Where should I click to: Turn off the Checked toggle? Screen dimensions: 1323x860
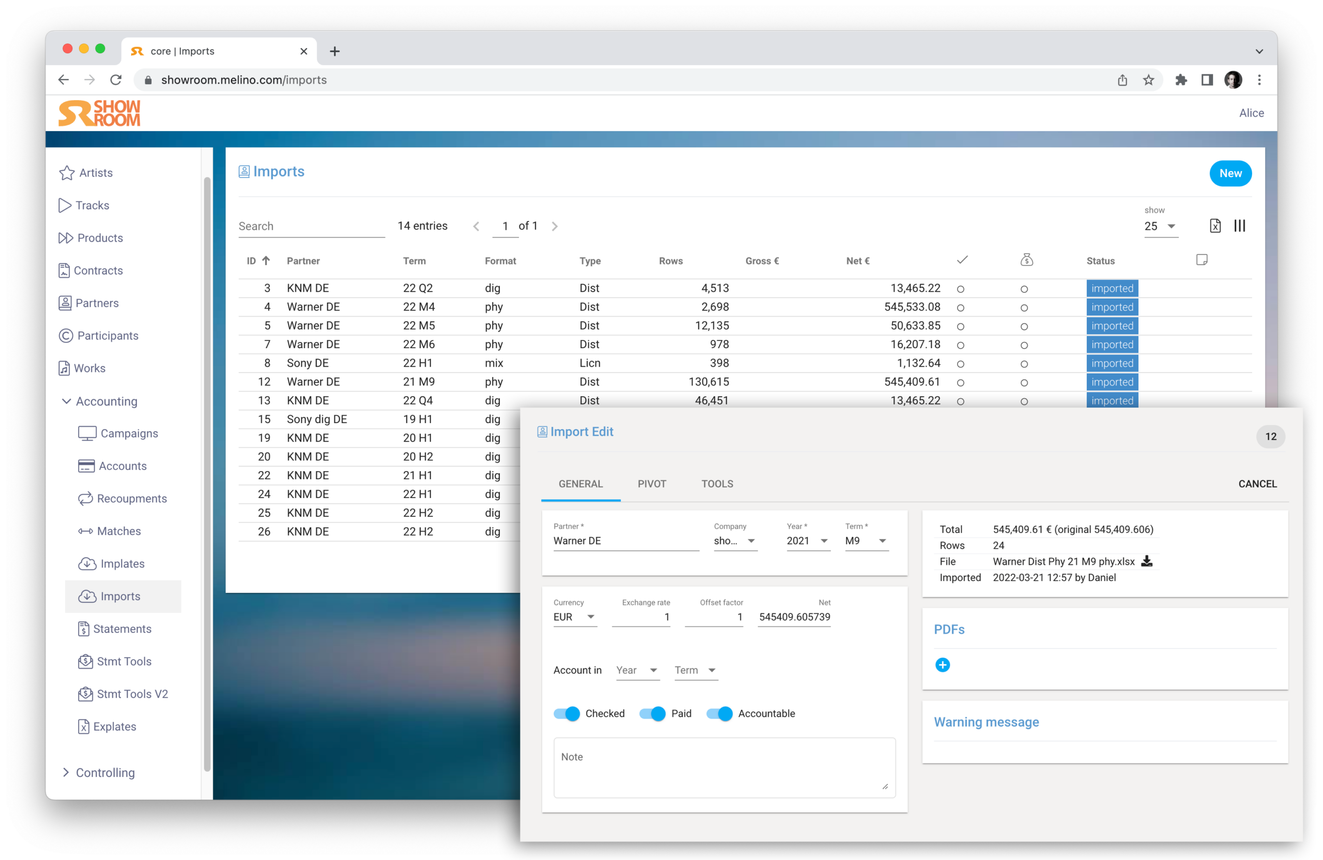click(566, 714)
